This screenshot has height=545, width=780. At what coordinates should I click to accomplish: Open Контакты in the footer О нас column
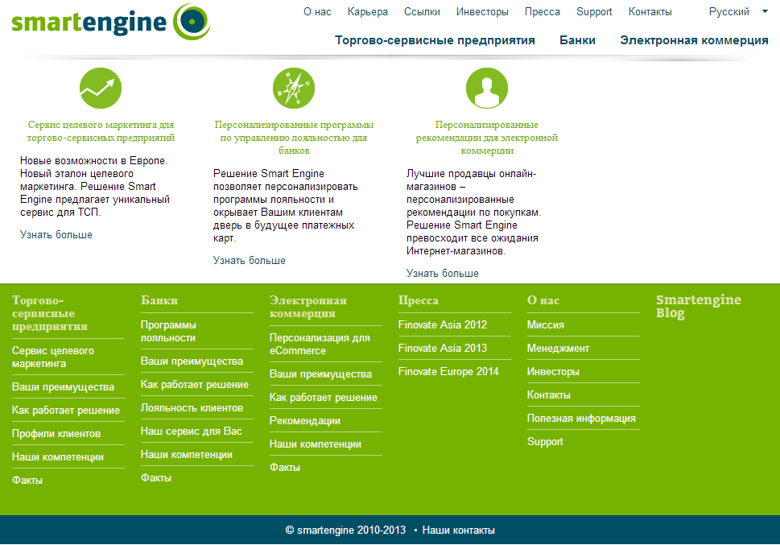tap(549, 394)
